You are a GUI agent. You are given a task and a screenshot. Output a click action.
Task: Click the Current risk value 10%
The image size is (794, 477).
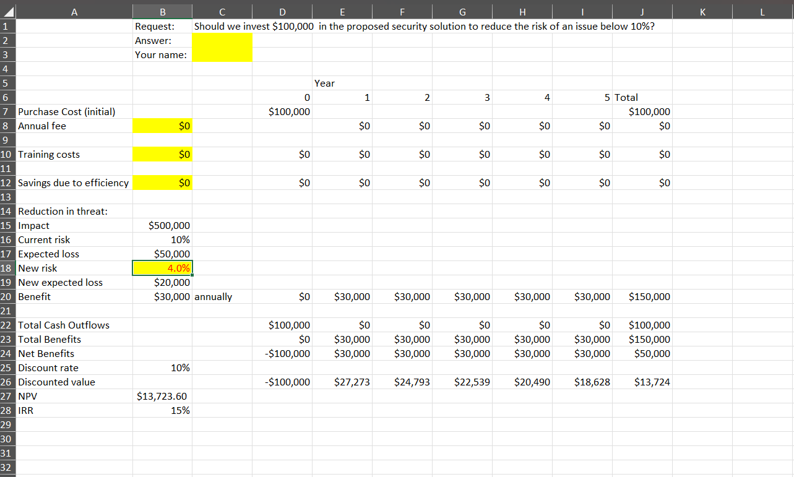pyautogui.click(x=162, y=240)
